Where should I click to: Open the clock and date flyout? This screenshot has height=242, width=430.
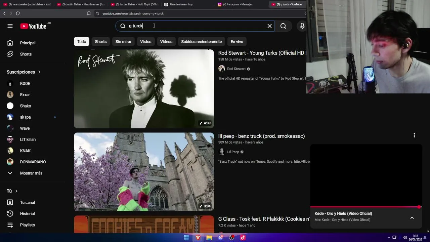(416, 238)
